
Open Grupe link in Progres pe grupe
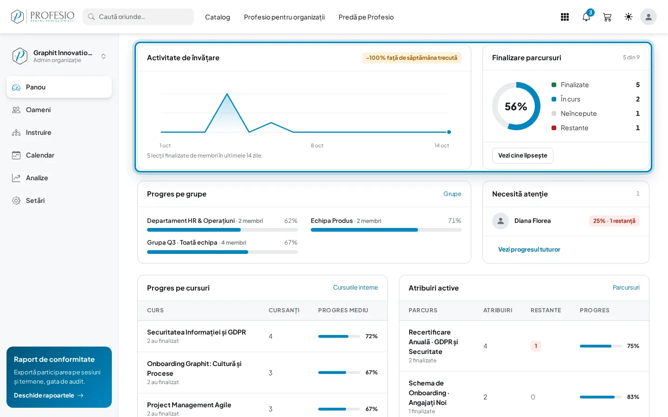coord(452,194)
